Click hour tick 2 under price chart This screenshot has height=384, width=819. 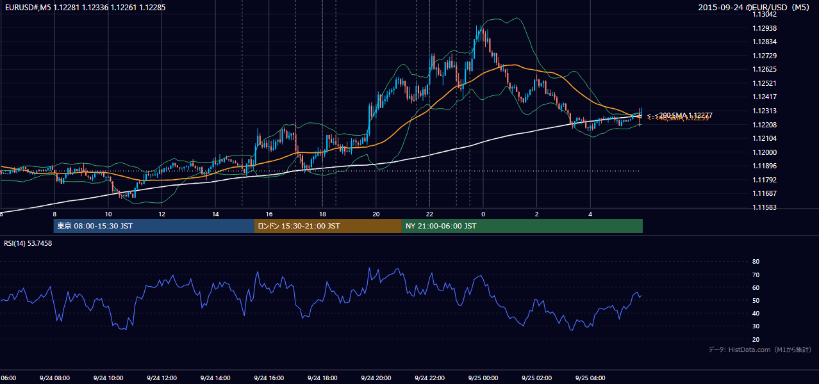[537, 214]
